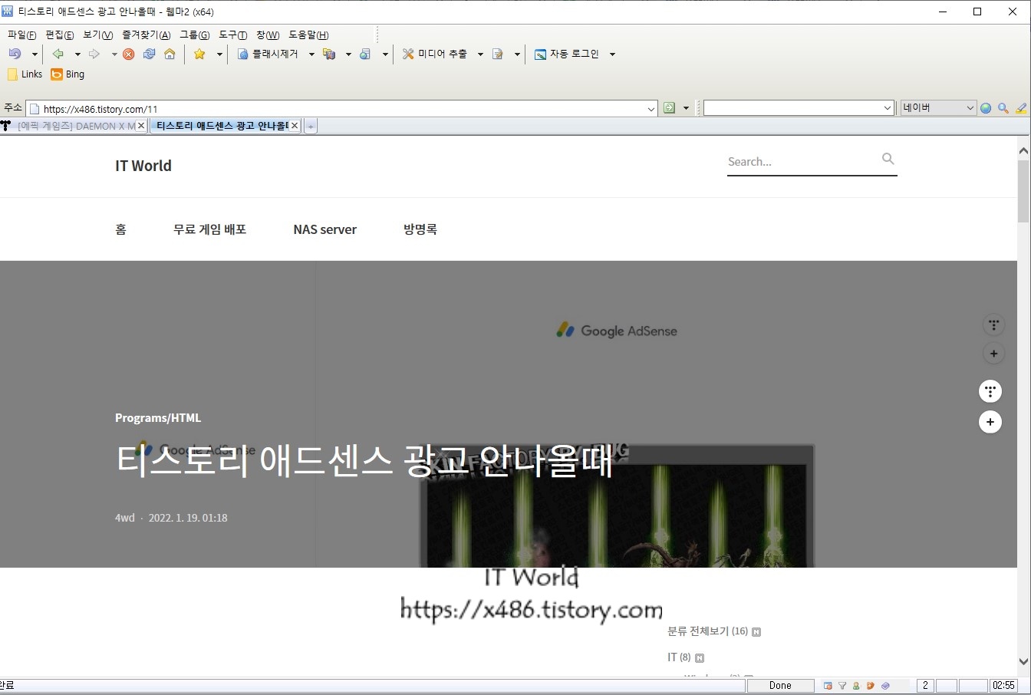Click the icon right of 플래시제거 dropdown

click(329, 54)
